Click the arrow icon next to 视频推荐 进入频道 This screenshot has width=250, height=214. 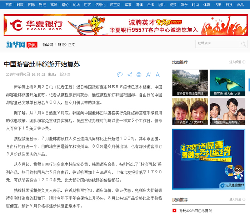(244, 199)
